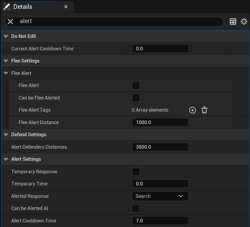
Task: Close the Details tab
Action: pos(66,7)
